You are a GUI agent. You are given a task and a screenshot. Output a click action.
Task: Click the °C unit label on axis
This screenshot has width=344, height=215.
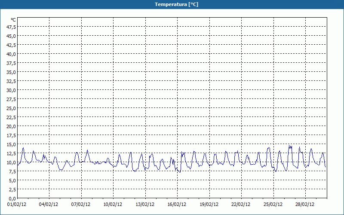pyautogui.click(x=13, y=20)
